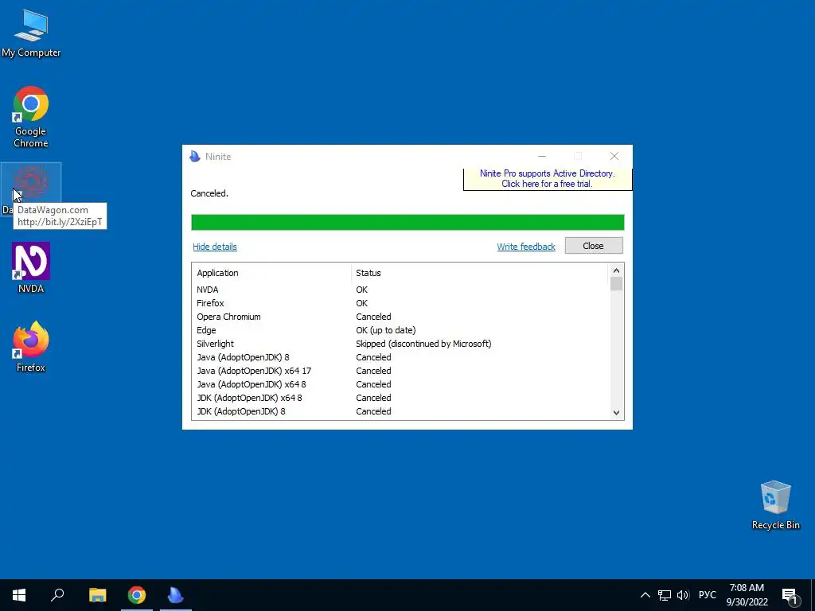The image size is (815, 611).
Task: Open the Recycle Bin icon
Action: (x=775, y=505)
